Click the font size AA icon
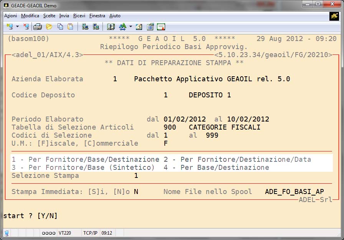 122,27
